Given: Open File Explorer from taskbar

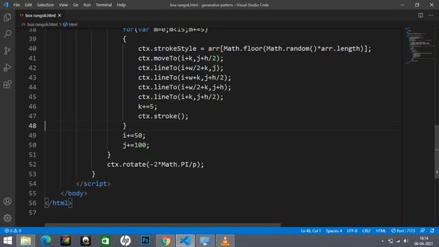Looking at the screenshot, I should point(26,241).
